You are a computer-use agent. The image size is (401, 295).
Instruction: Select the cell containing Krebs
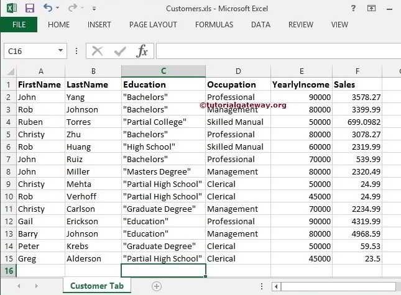pyautogui.click(x=93, y=246)
